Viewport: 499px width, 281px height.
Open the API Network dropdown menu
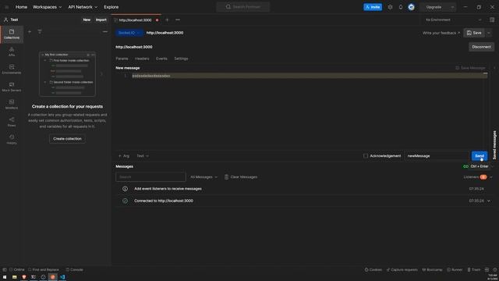pos(83,7)
